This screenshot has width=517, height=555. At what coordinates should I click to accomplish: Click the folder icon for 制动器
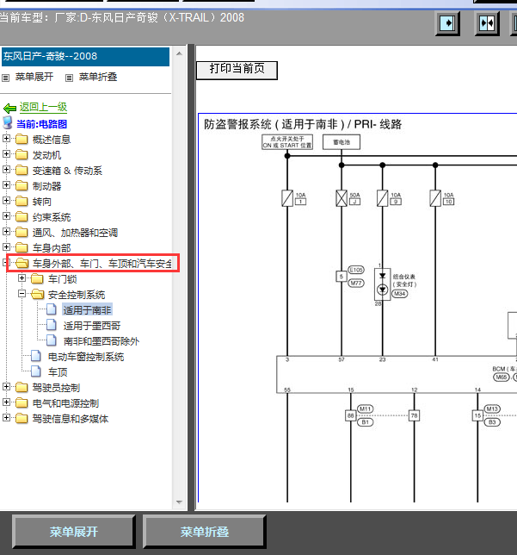[22, 186]
